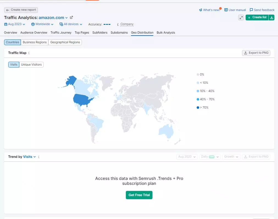Click the Accuracy dashes indicator
This screenshot has width=278, height=219.
coord(107,24)
